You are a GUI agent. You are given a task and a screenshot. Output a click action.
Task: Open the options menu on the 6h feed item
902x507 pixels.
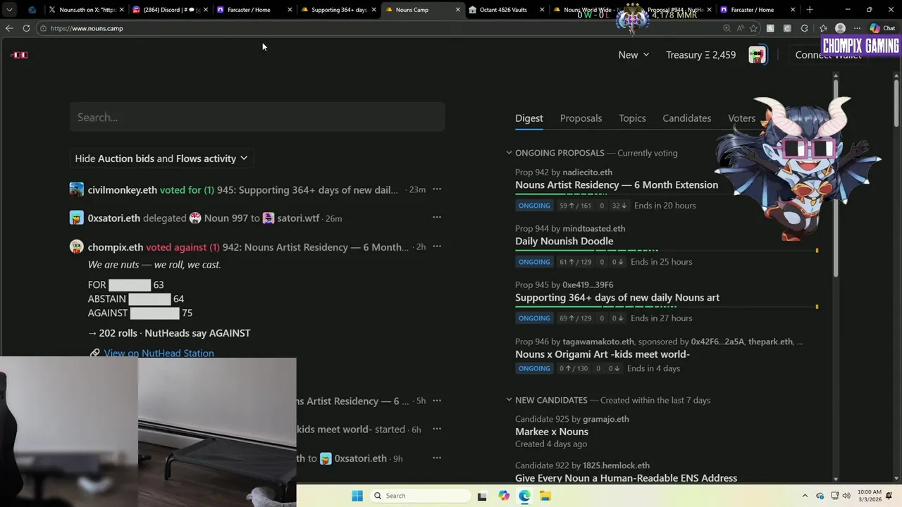tap(437, 429)
